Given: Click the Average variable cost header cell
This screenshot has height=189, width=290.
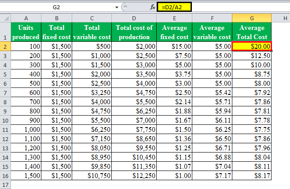Looking at the screenshot, I should pos(212,32).
